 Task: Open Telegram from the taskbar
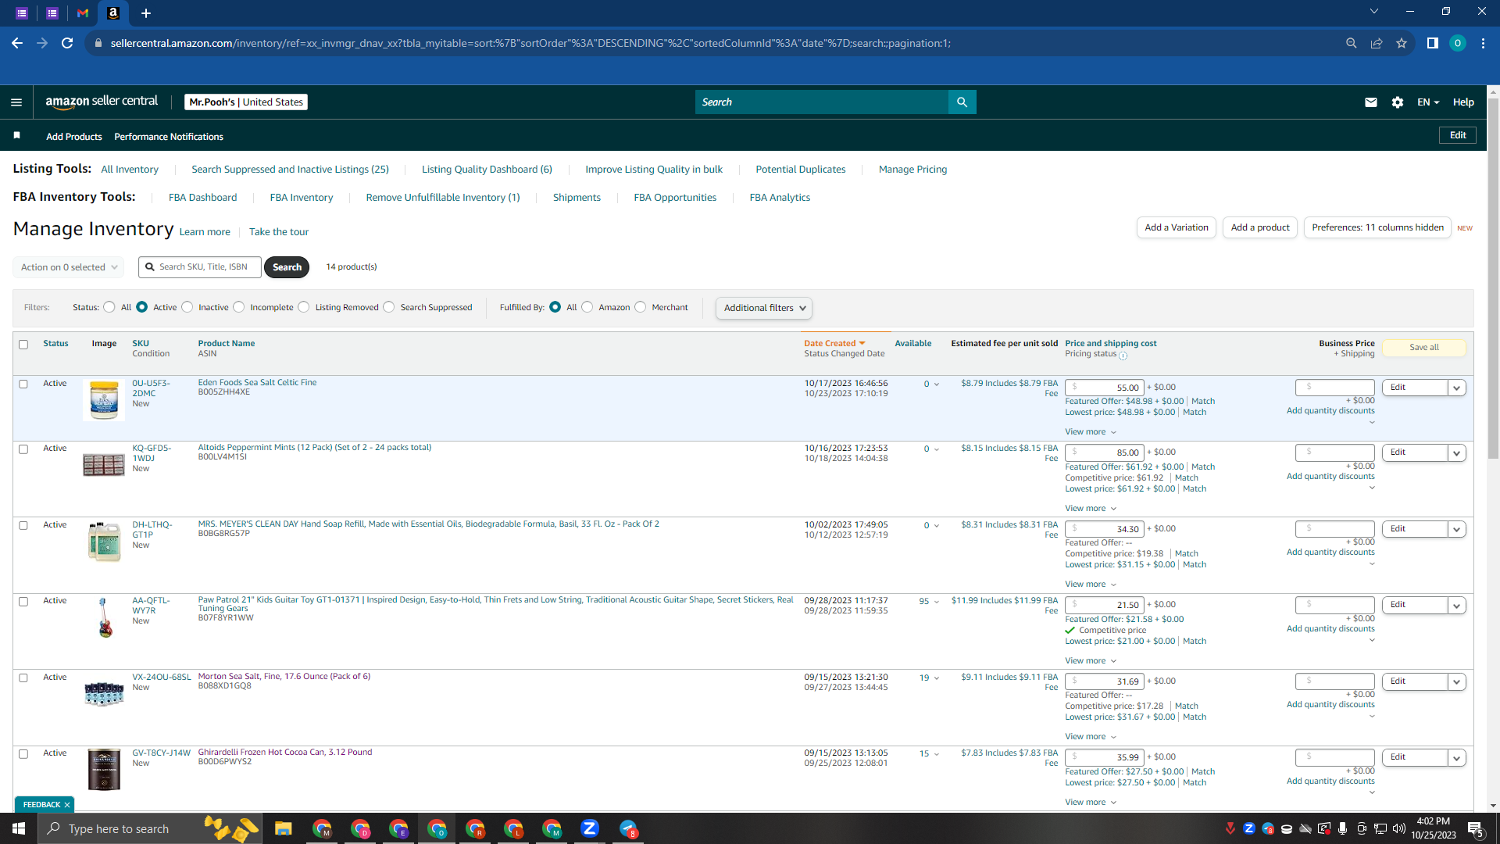tap(628, 828)
